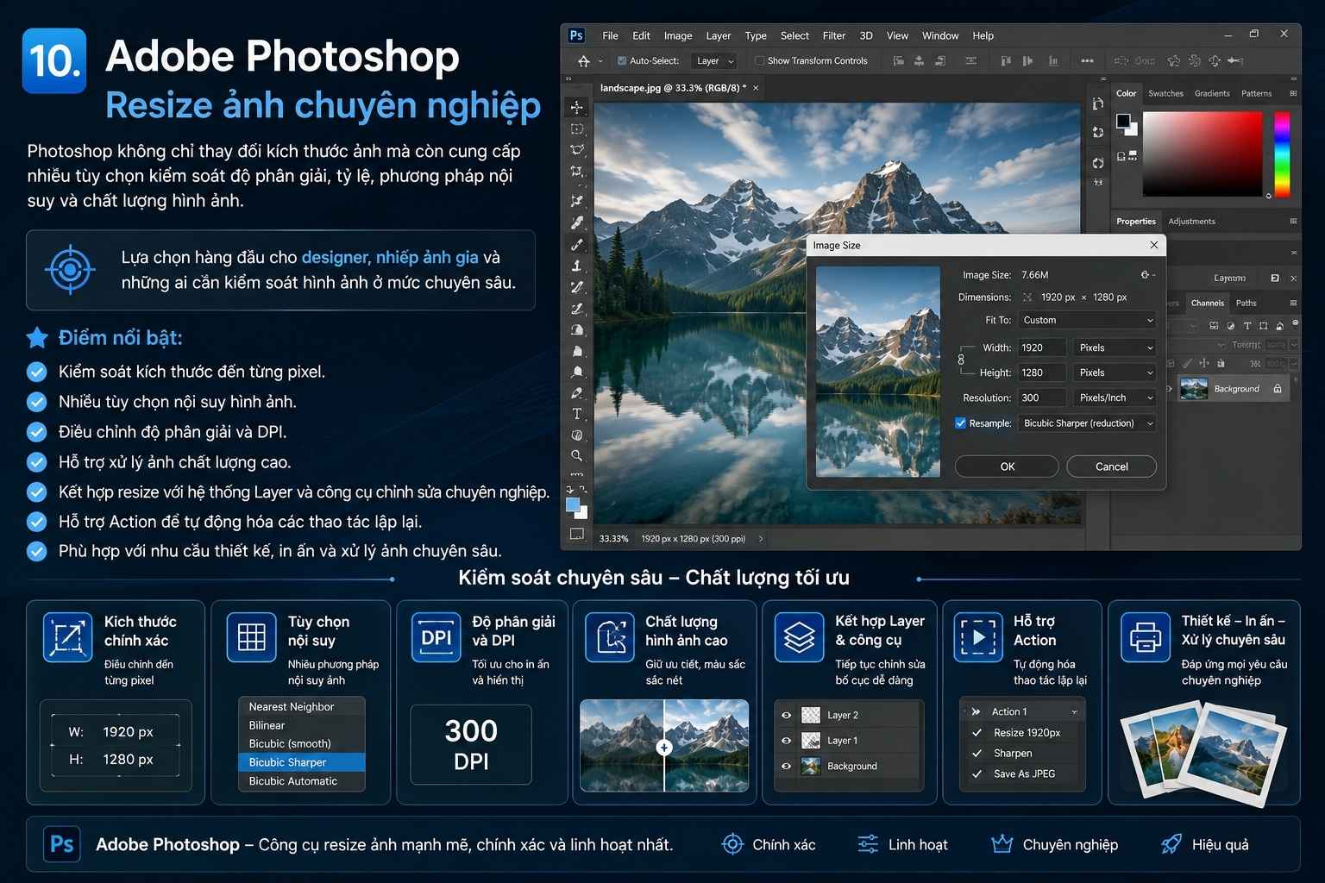Select the Horizontal Type tool
The image size is (1325, 883).
[x=577, y=414]
